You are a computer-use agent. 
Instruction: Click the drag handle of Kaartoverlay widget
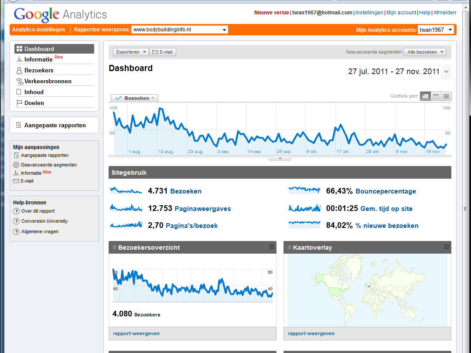tap(289, 248)
